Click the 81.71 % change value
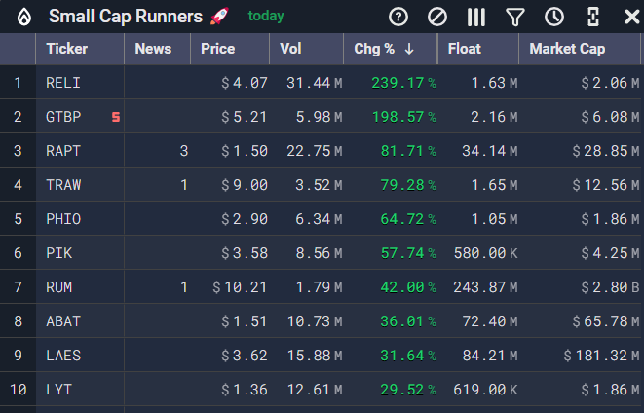The image size is (644, 413). 408,151
